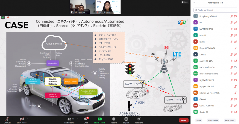Open the Chat panel
The width and height of the screenshot is (239, 124).
coord(86,119)
